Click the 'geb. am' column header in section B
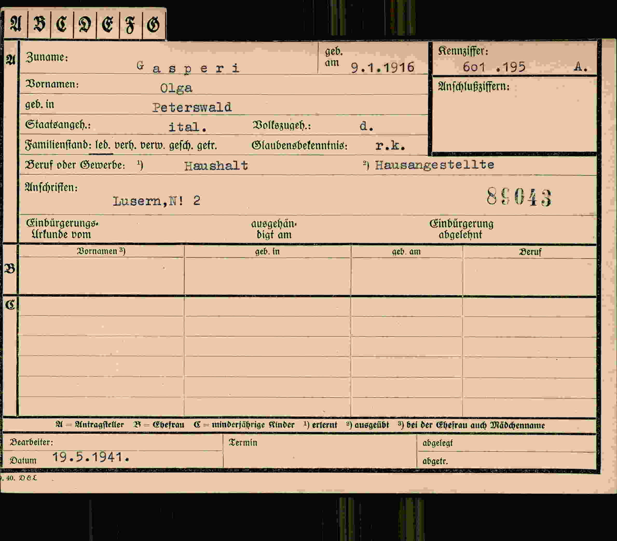 (x=406, y=251)
